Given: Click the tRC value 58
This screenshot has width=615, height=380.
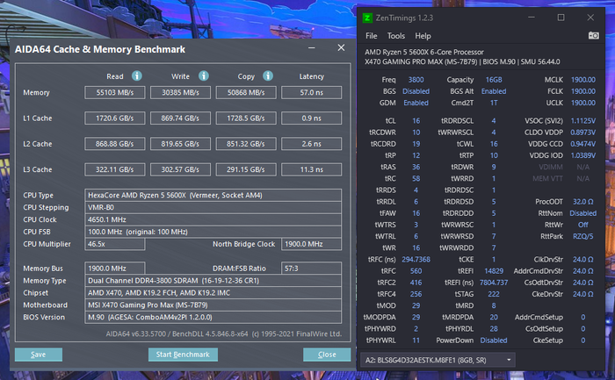Looking at the screenshot, I should 416,179.
